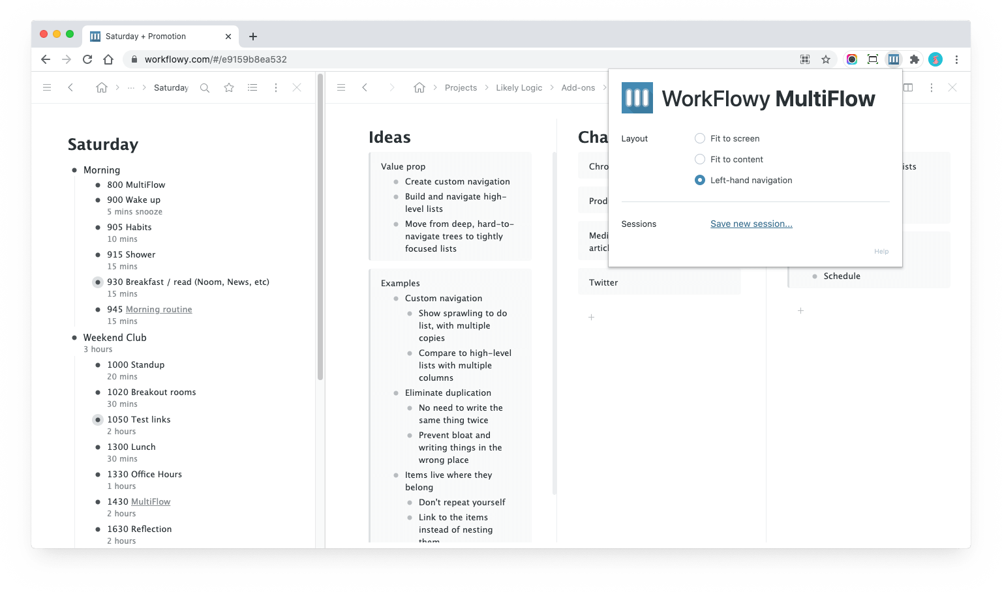Image resolution: width=1002 pixels, height=592 pixels.
Task: Click the WorkFlowy MultiFlow extension icon
Action: [x=893, y=59]
